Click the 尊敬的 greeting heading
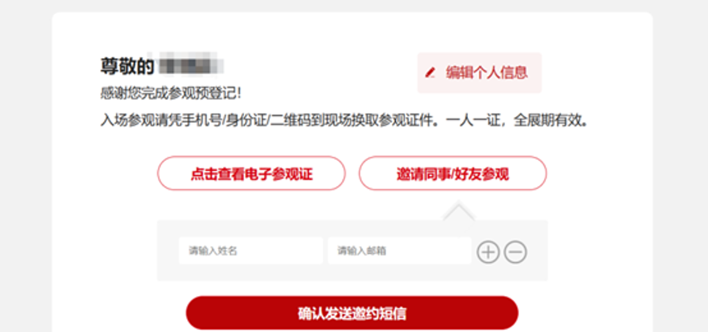Image resolution: width=708 pixels, height=332 pixels. click(127, 66)
